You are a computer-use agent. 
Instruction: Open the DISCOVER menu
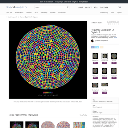(104, 7)
